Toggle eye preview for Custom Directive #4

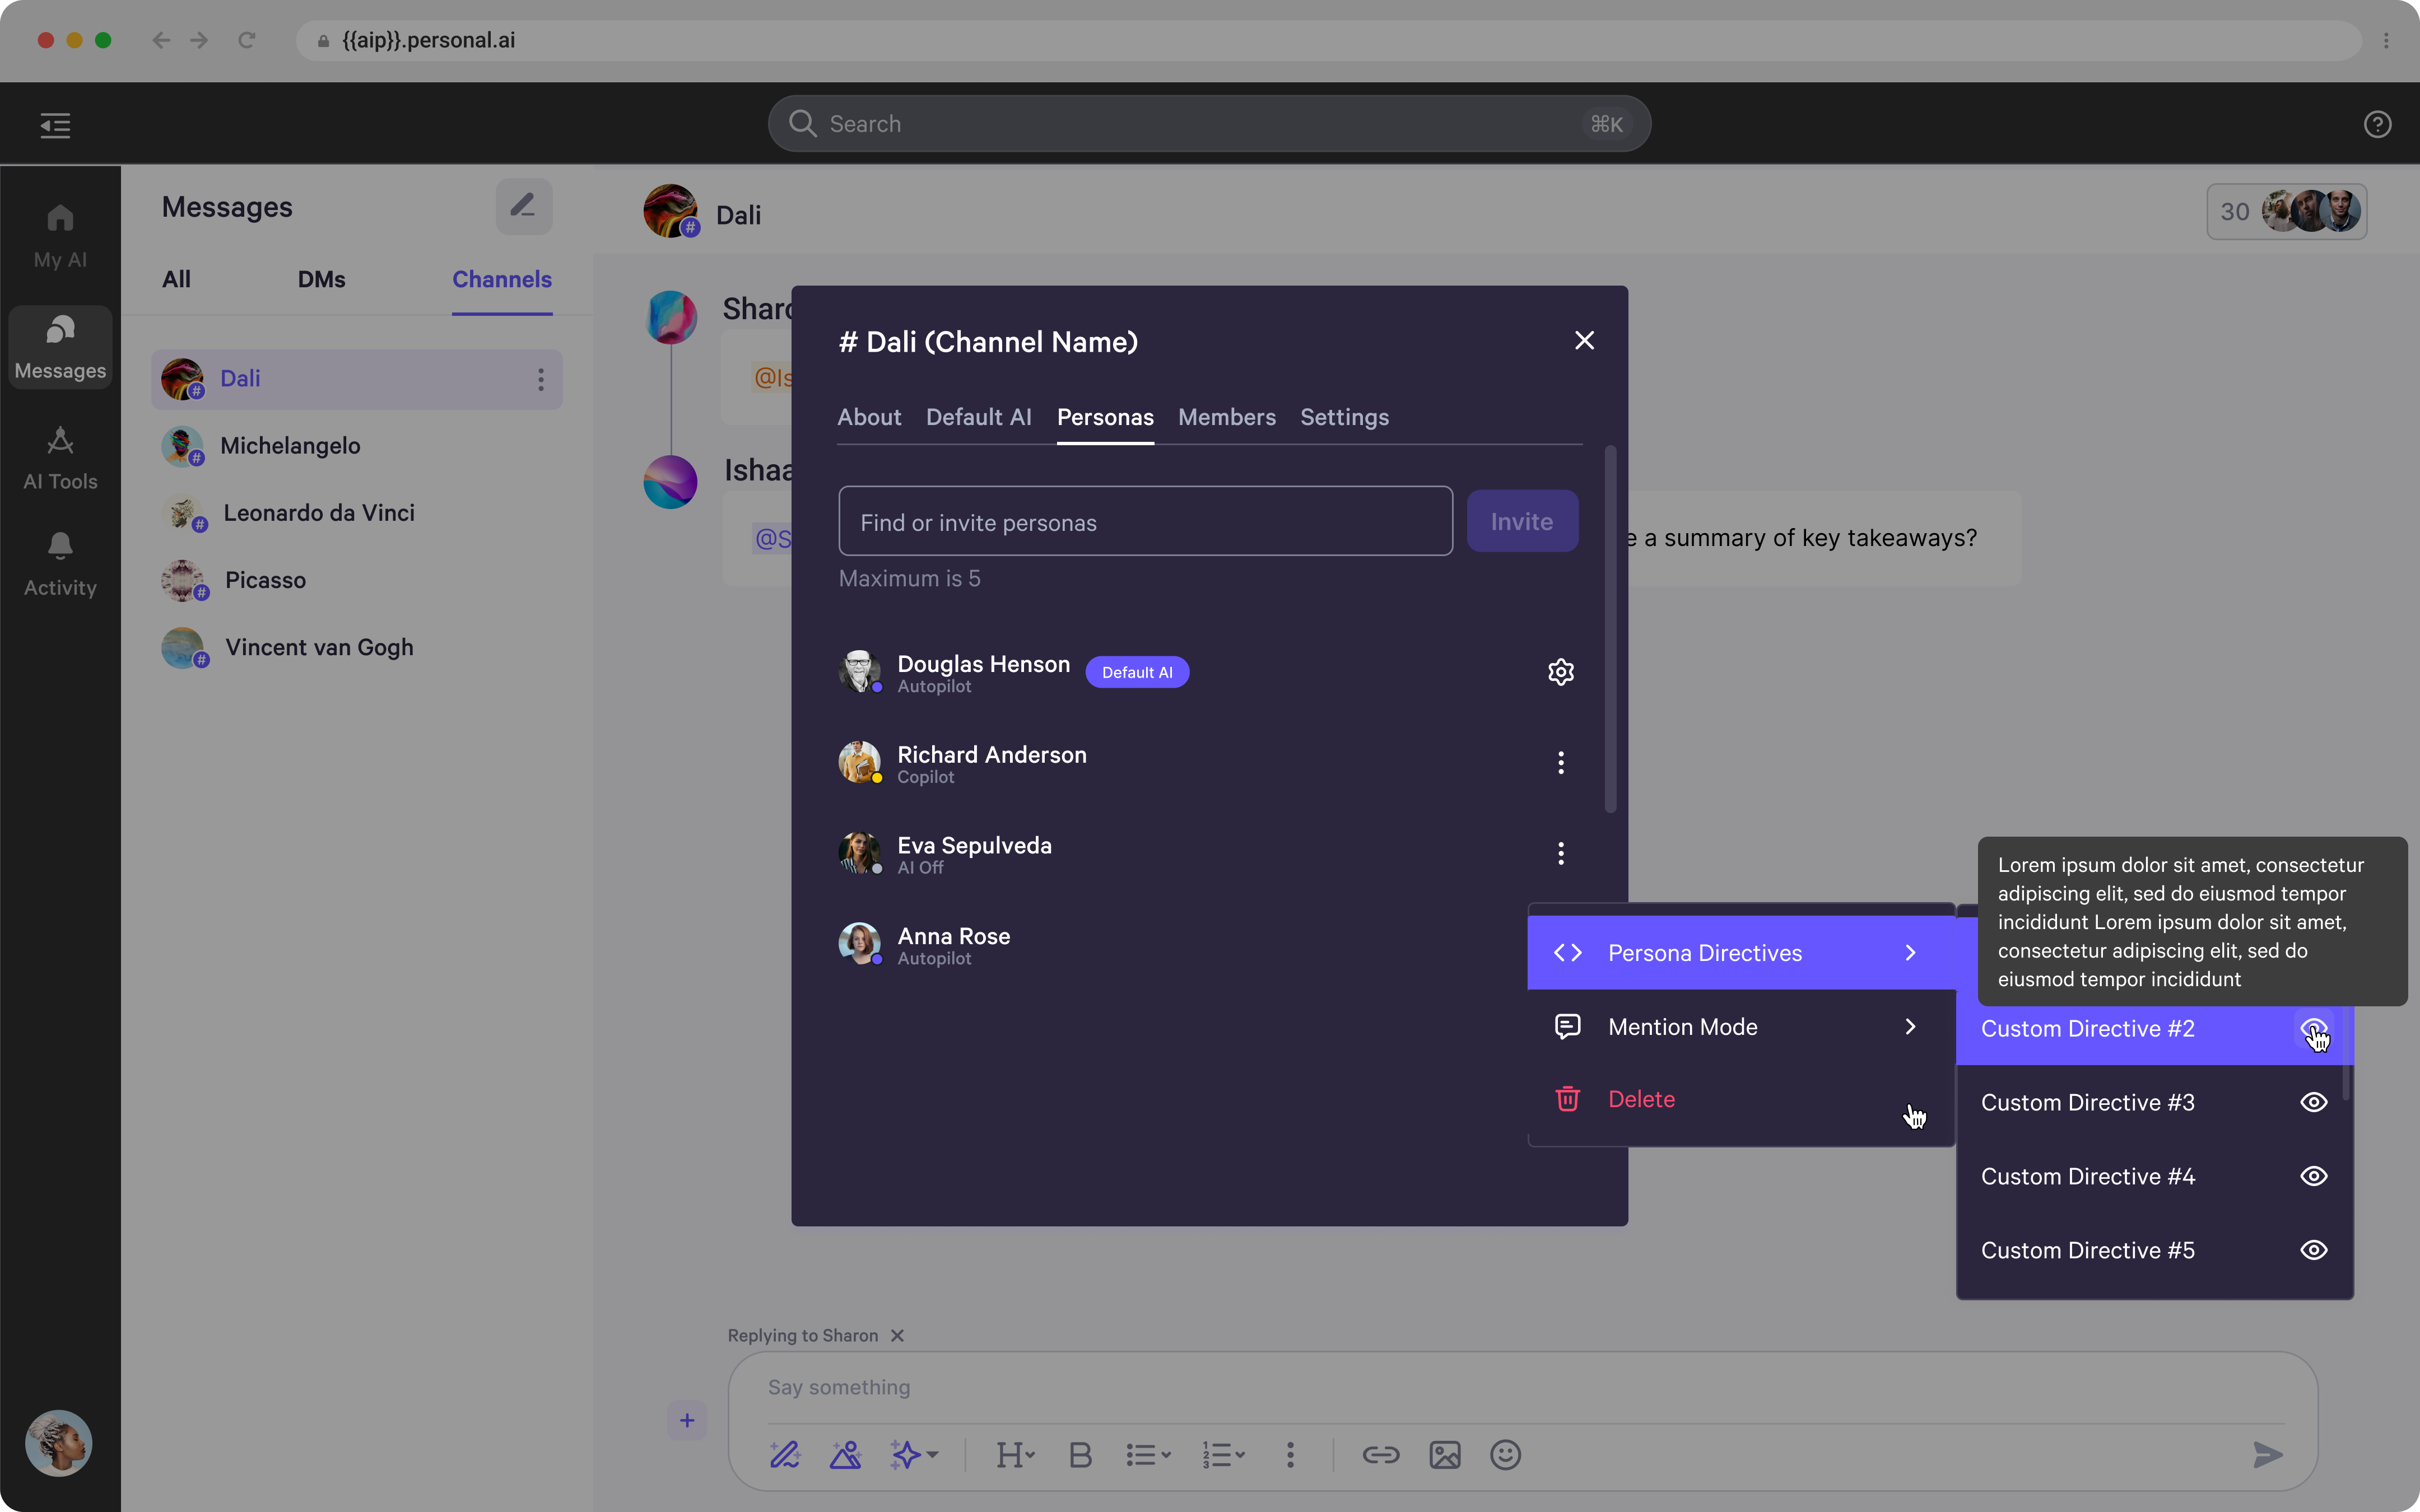[2313, 1176]
